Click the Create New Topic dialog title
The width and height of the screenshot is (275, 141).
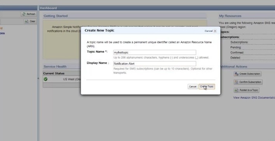(99, 31)
